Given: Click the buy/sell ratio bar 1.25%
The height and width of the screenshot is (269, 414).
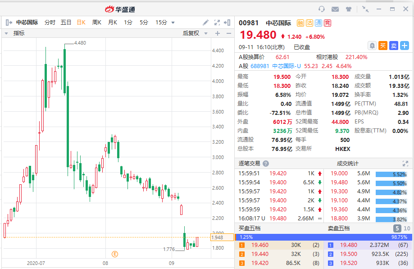Looking at the screenshot, I should pyautogui.click(x=323, y=237).
